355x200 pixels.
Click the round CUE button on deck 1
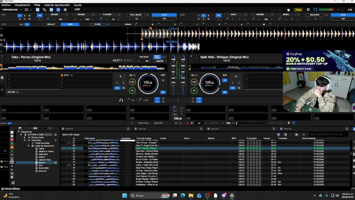pyautogui.click(x=132, y=82)
